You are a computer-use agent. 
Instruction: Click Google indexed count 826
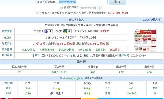[55, 88]
